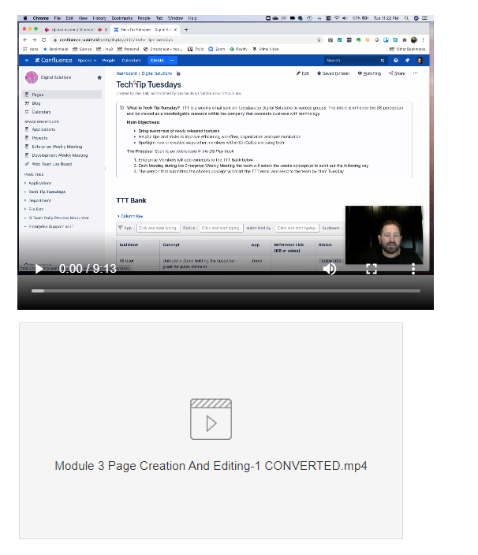This screenshot has height=555, width=478.
Task: Click the ellipsis button next to Create
Action: tap(172, 61)
